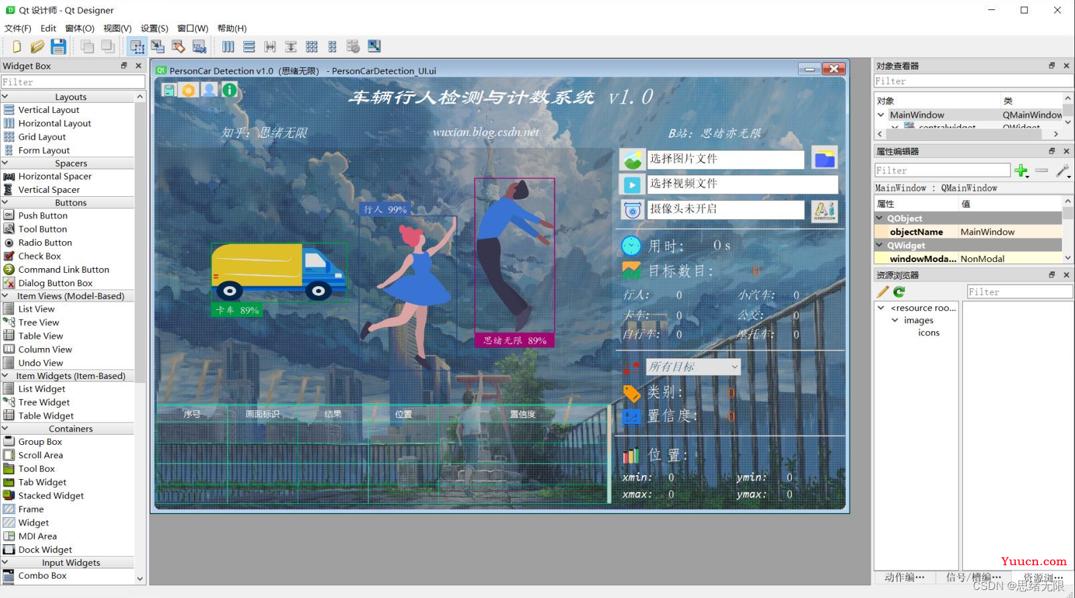Click the Break Layout icon
This screenshot has width=1075, height=598.
point(353,46)
